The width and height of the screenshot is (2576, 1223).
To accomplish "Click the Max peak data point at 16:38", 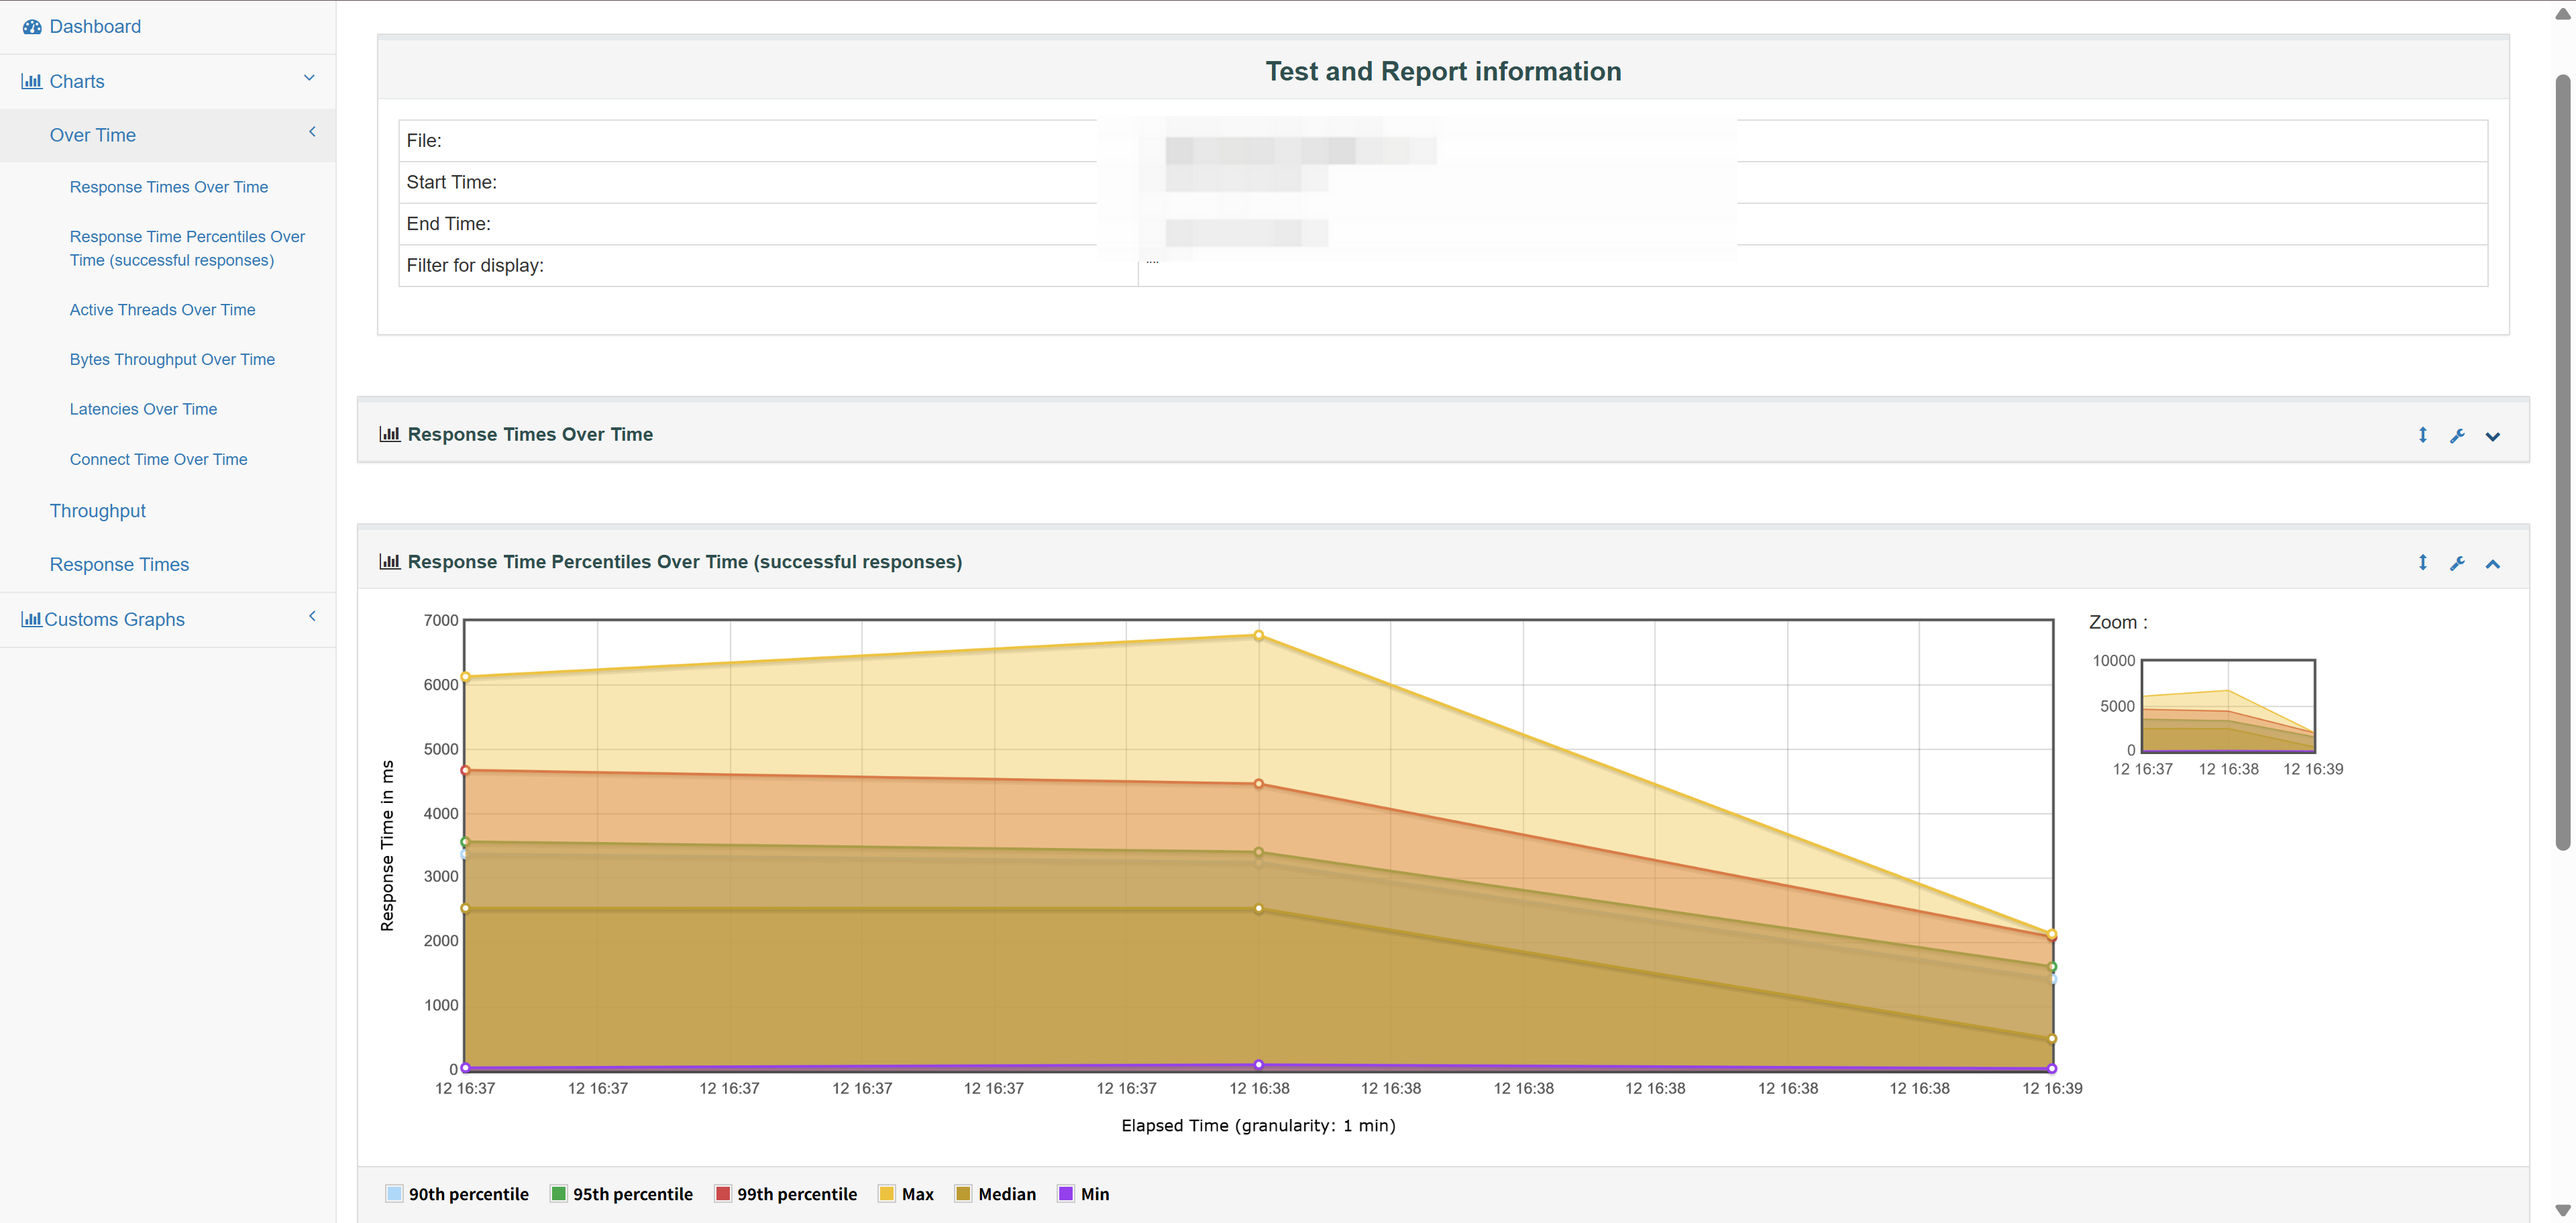I will [x=1259, y=635].
